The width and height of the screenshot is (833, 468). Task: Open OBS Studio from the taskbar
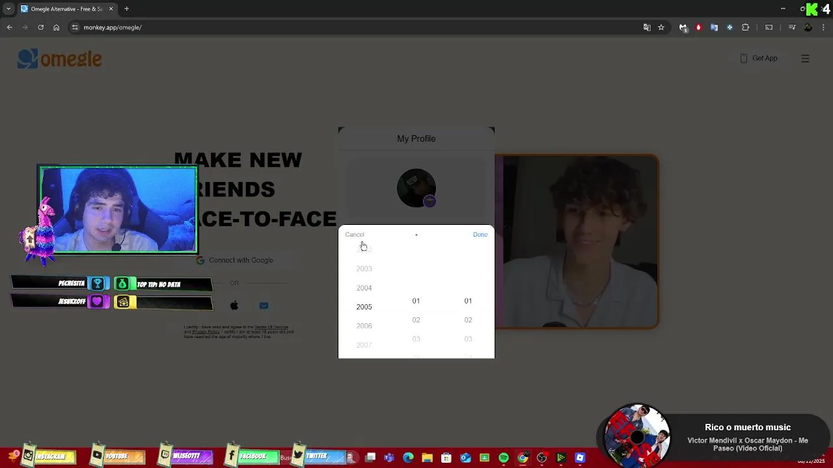coord(541,458)
